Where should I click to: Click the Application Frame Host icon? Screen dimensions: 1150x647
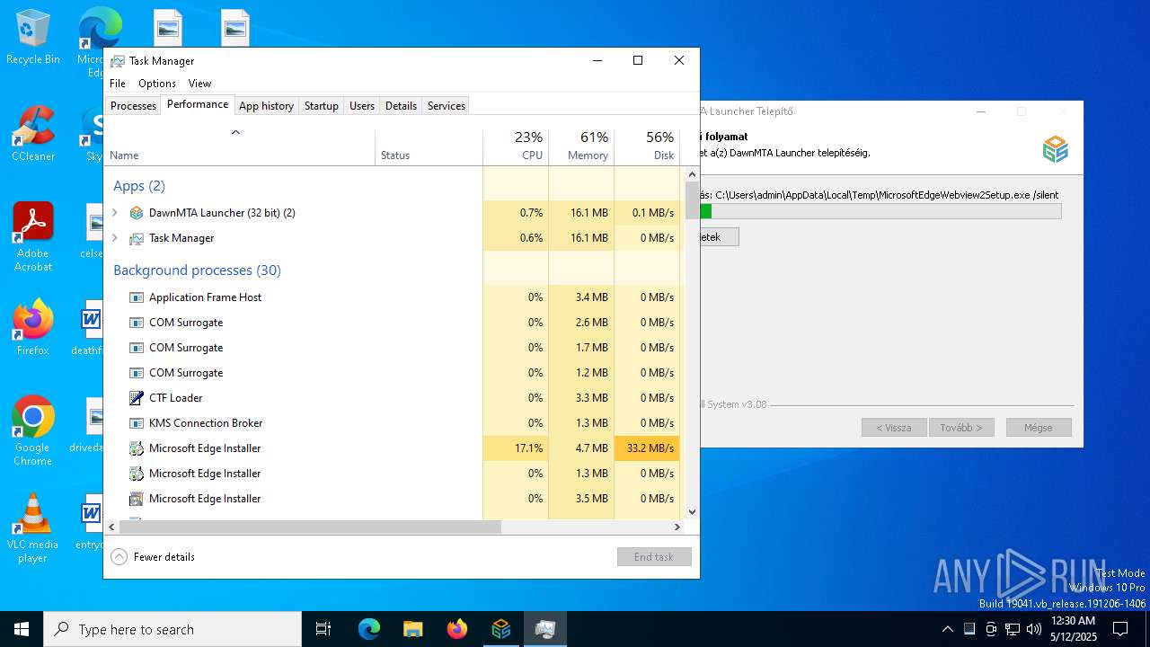(137, 297)
